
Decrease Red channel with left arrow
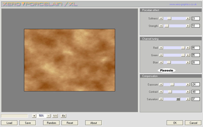[x=161, y=48]
